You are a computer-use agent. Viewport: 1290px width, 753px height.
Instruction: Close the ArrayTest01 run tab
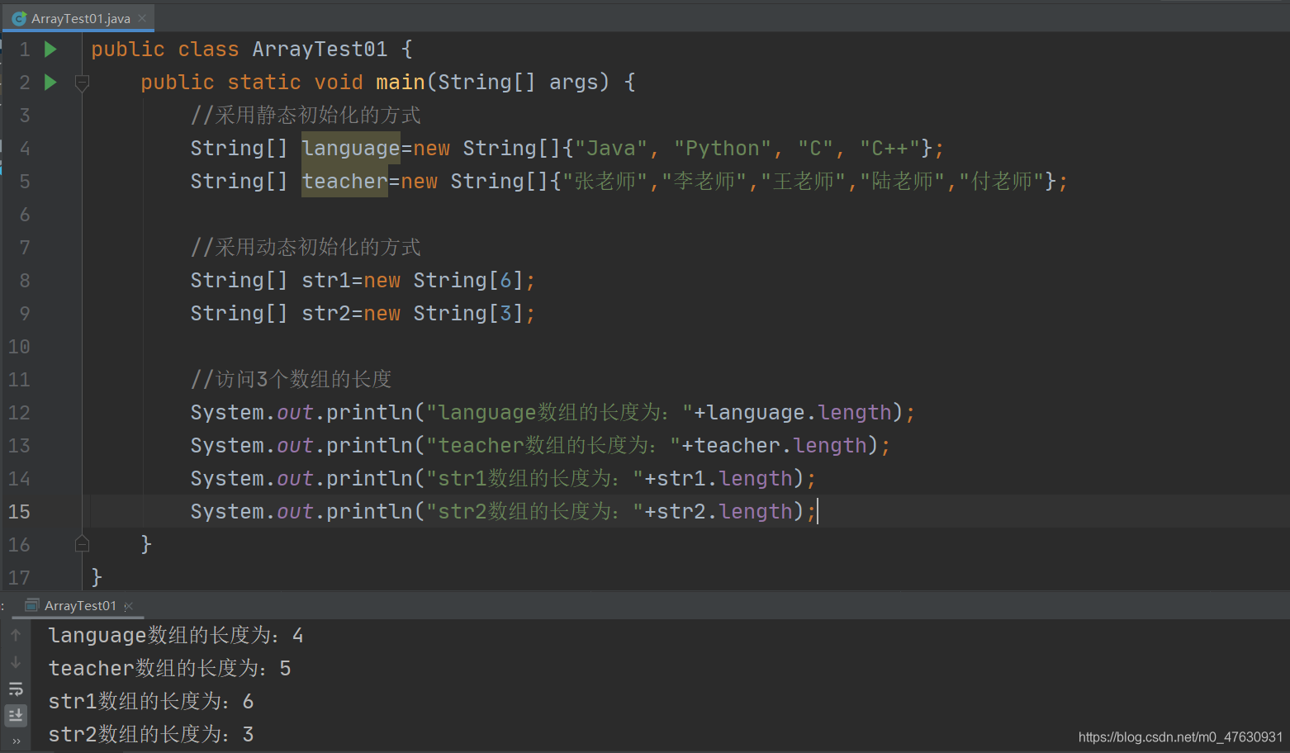(129, 606)
